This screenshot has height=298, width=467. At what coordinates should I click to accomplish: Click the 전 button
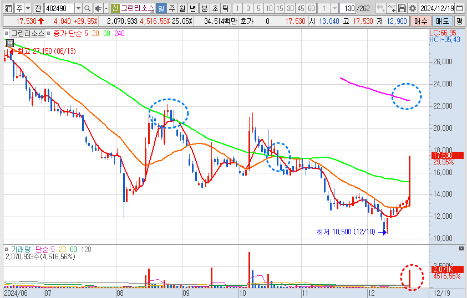pos(38,8)
